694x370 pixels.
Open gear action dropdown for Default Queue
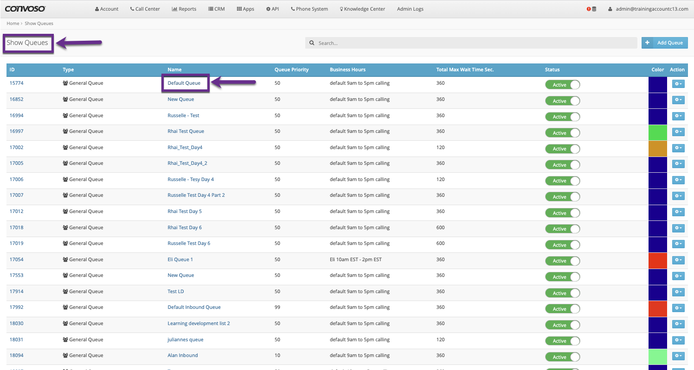pyautogui.click(x=678, y=84)
